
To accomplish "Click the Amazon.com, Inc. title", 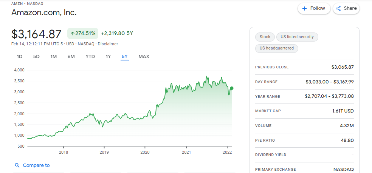I will (44, 12).
